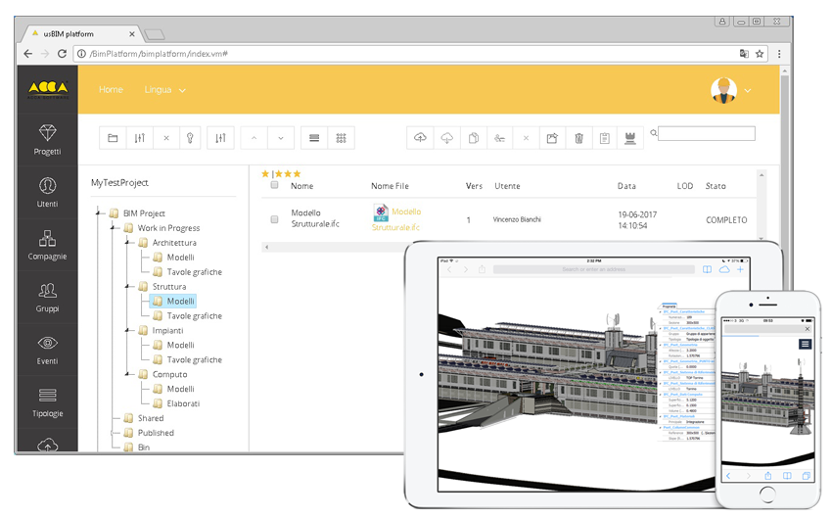832x518 pixels.
Task: Open a new browser tab
Action: click(x=155, y=35)
